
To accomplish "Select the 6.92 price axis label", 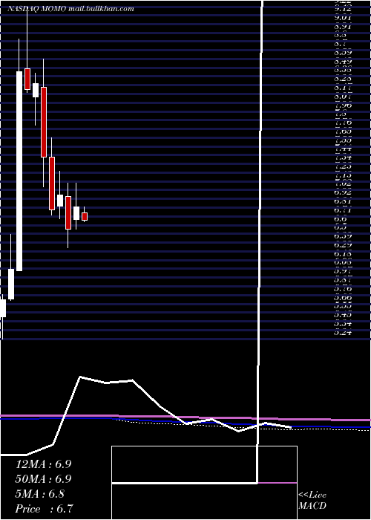I will 343,192.
